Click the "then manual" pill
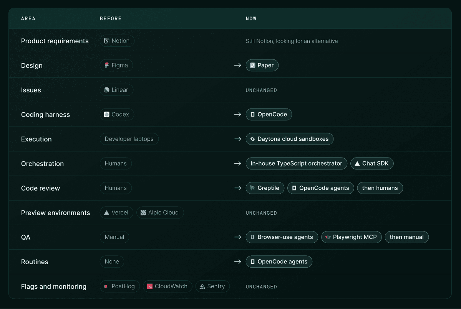 [406, 237]
